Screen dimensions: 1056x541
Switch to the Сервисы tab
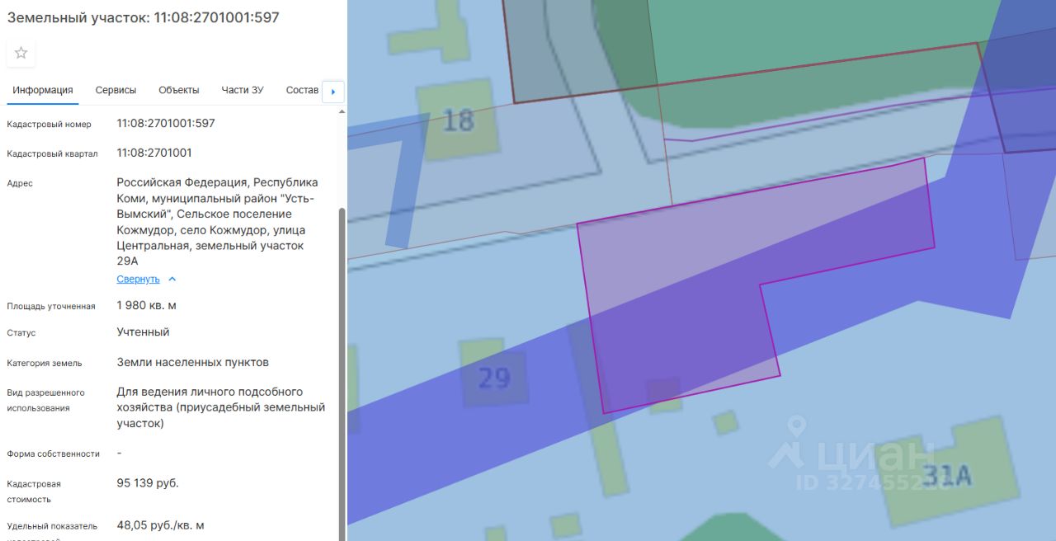[115, 91]
